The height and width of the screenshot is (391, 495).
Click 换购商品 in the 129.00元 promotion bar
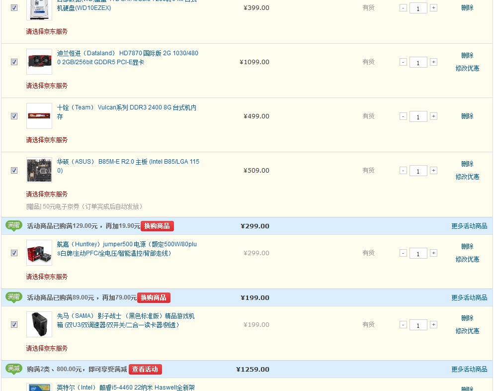(157, 226)
